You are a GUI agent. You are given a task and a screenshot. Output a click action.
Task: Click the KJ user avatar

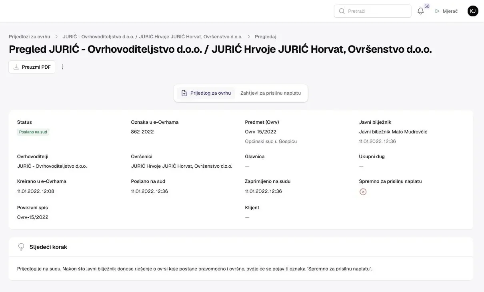pyautogui.click(x=473, y=11)
